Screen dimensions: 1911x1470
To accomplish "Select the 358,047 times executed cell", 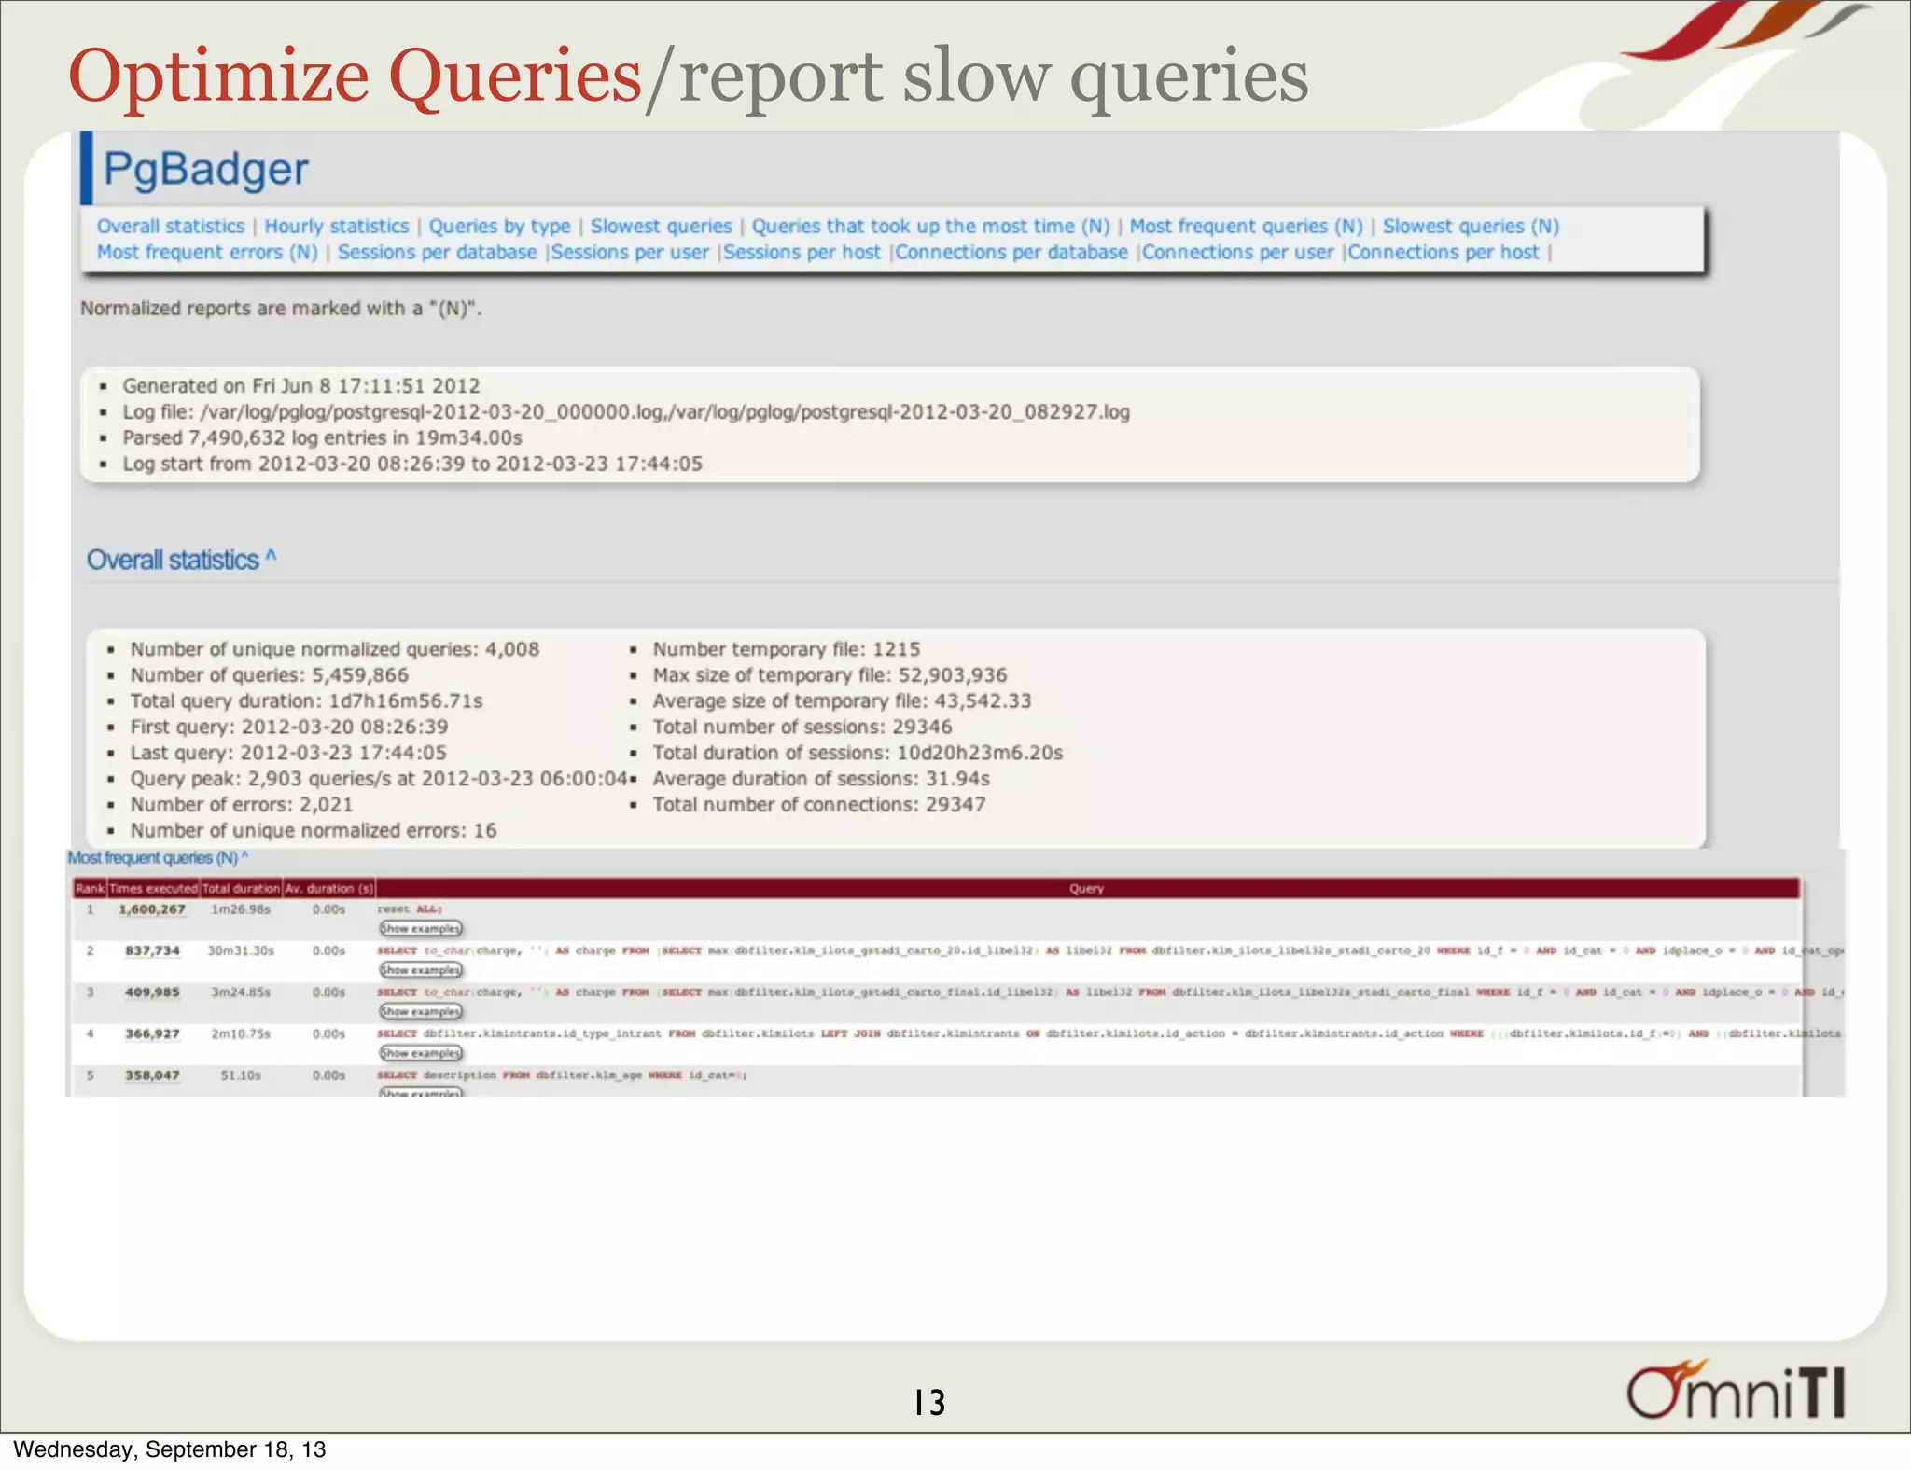I will pos(152,1075).
